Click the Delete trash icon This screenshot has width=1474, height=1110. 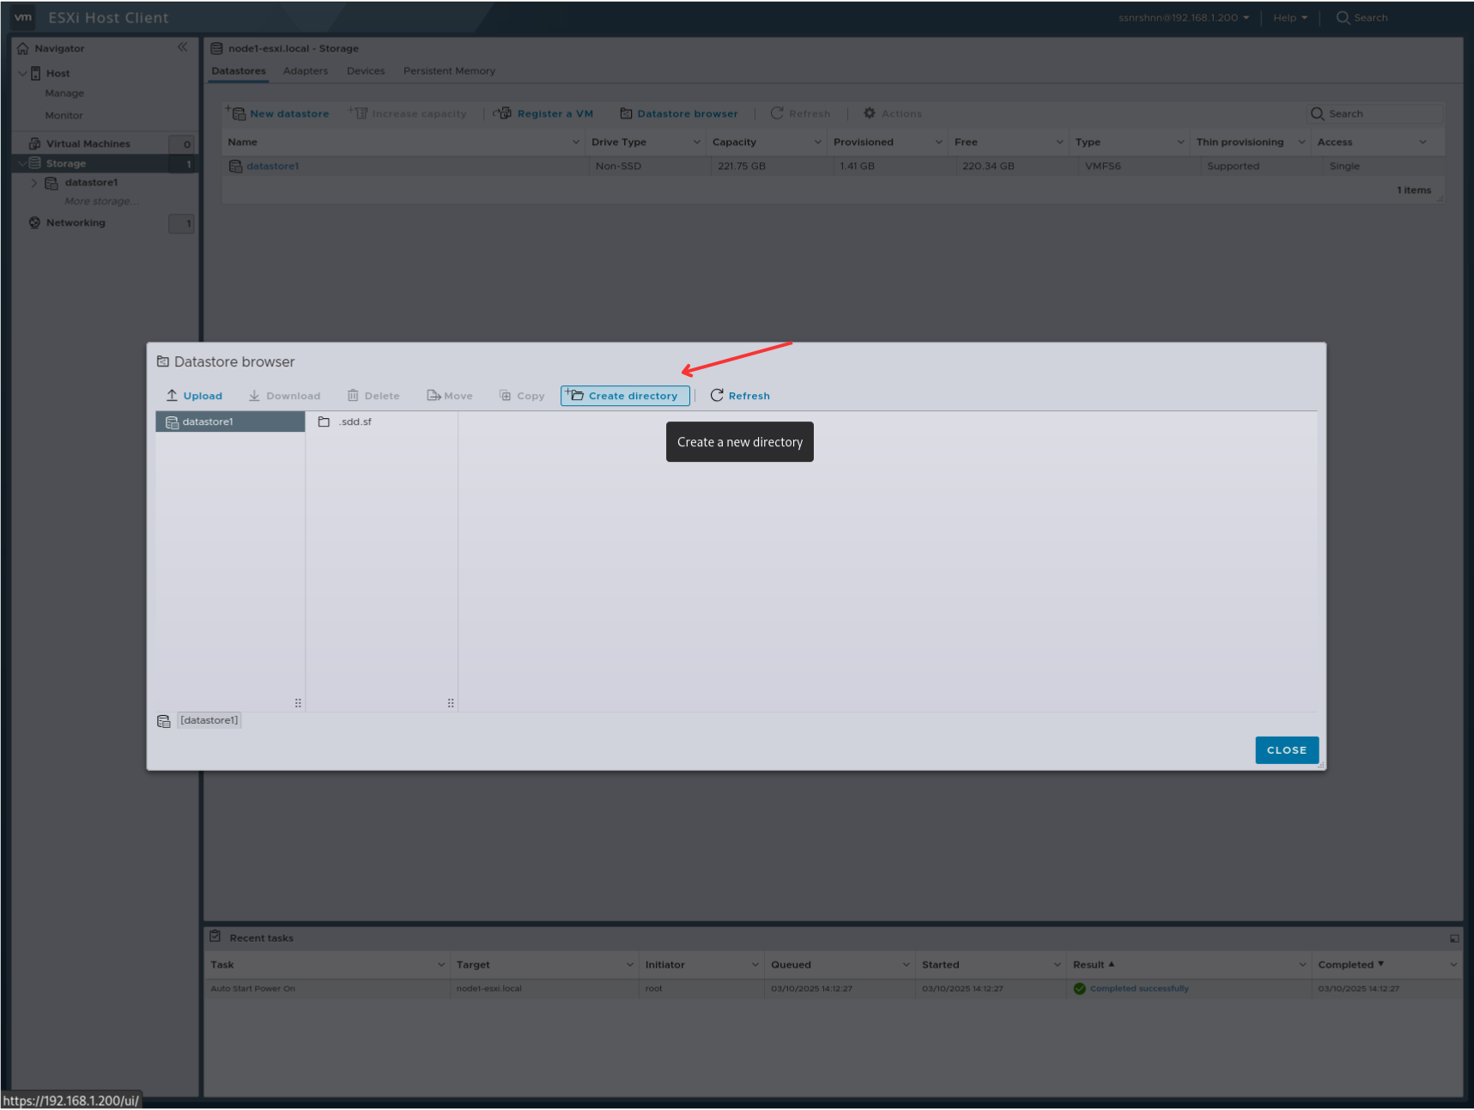click(x=354, y=395)
